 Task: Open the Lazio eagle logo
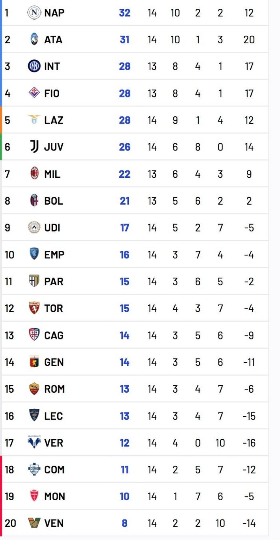tap(34, 120)
